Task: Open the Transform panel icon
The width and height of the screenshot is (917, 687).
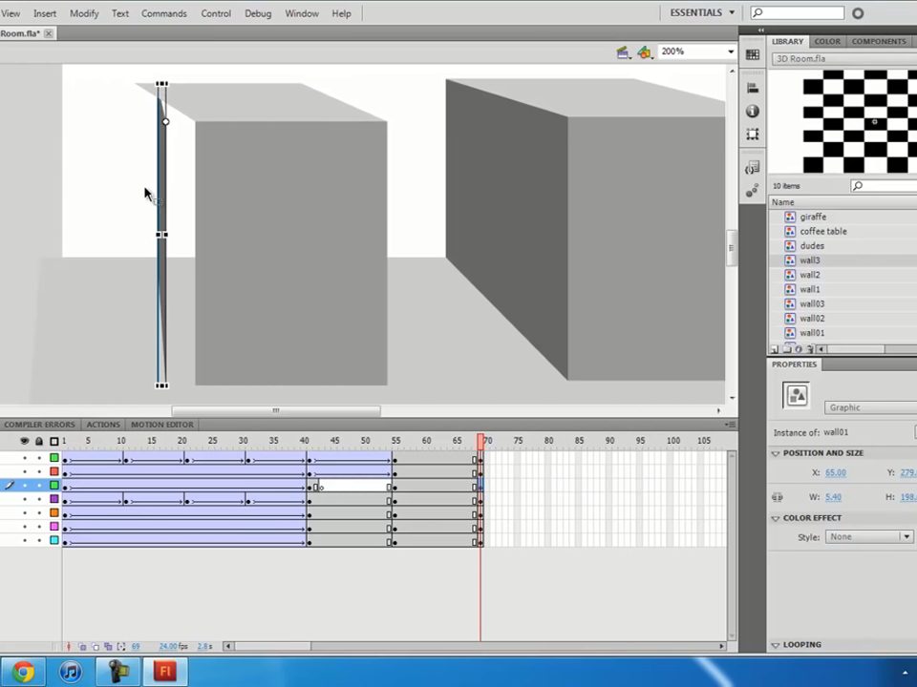Action: (753, 135)
